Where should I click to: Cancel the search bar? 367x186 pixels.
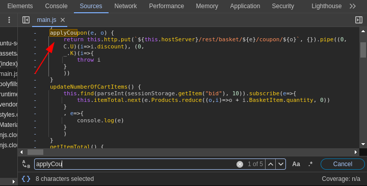click(343, 164)
